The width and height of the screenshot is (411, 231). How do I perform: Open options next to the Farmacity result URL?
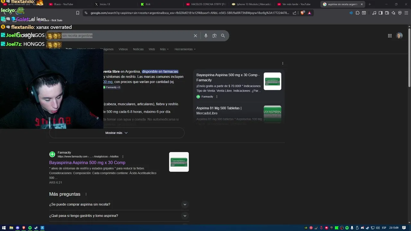(x=123, y=157)
